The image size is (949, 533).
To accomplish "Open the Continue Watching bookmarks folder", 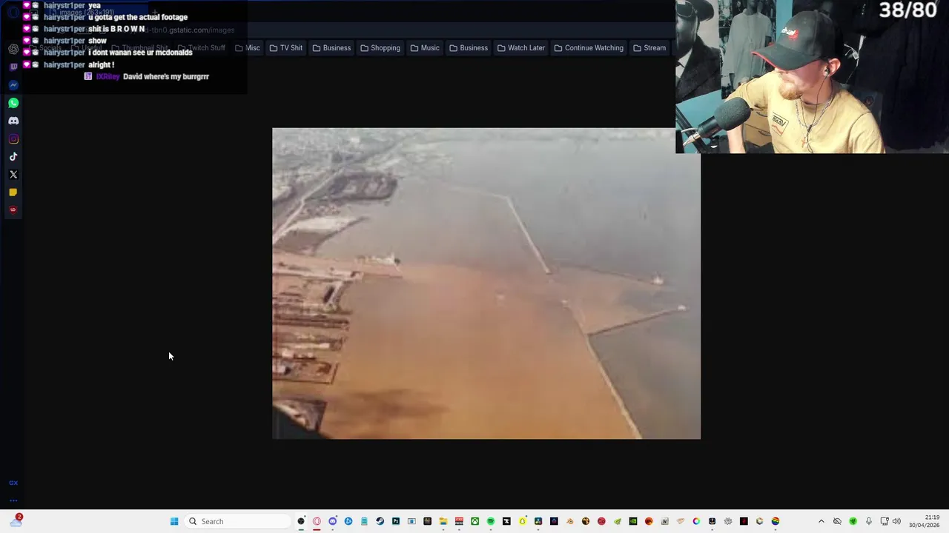I will pyautogui.click(x=589, y=48).
